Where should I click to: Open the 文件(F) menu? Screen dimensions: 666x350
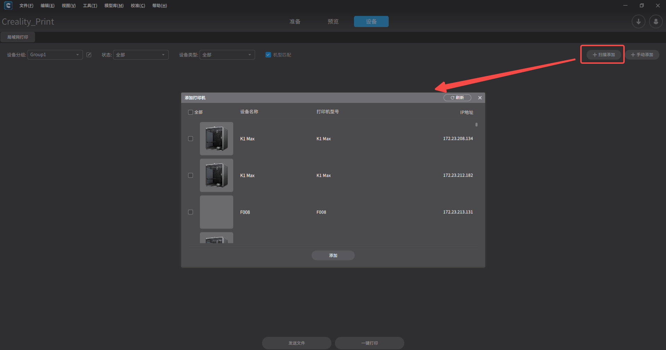pyautogui.click(x=26, y=6)
